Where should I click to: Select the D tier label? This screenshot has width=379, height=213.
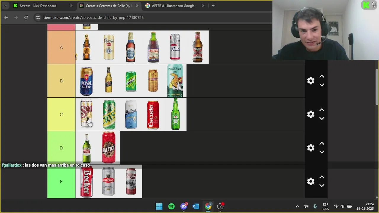coord(61,148)
